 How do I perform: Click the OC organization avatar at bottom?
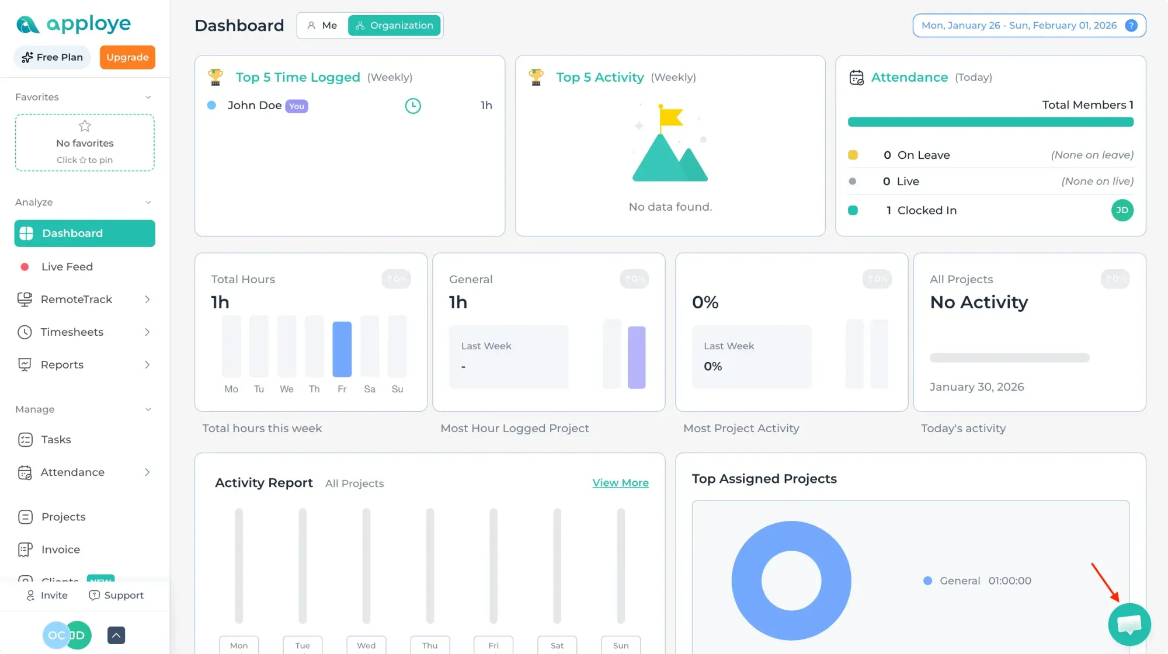pyautogui.click(x=55, y=635)
